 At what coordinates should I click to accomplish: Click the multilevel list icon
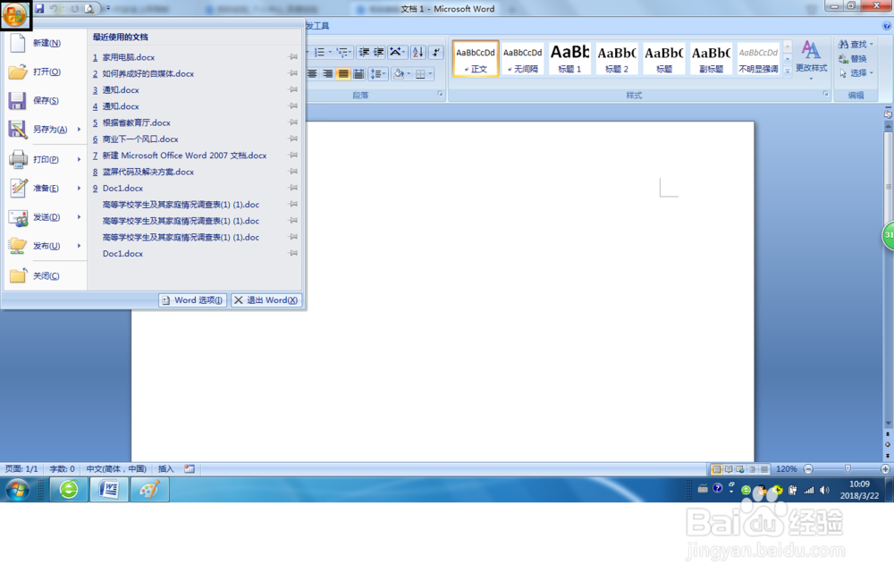342,53
